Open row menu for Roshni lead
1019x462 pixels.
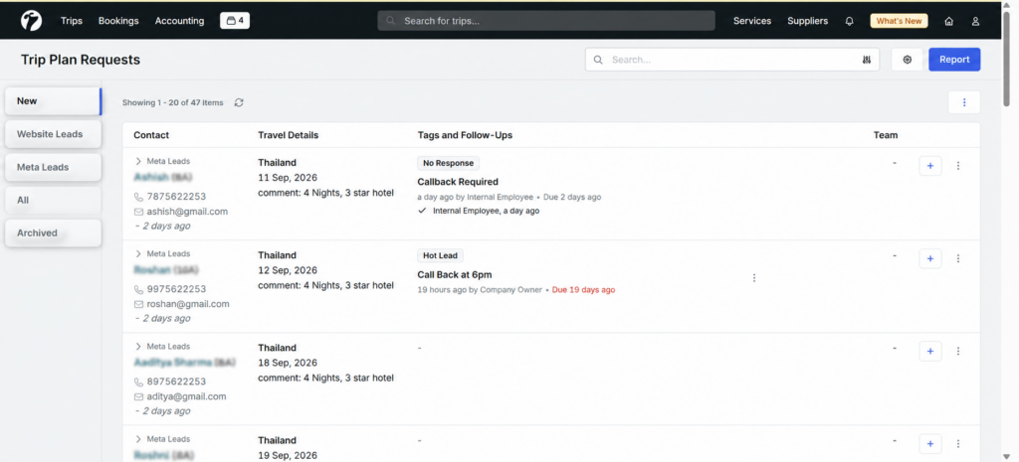coord(958,444)
